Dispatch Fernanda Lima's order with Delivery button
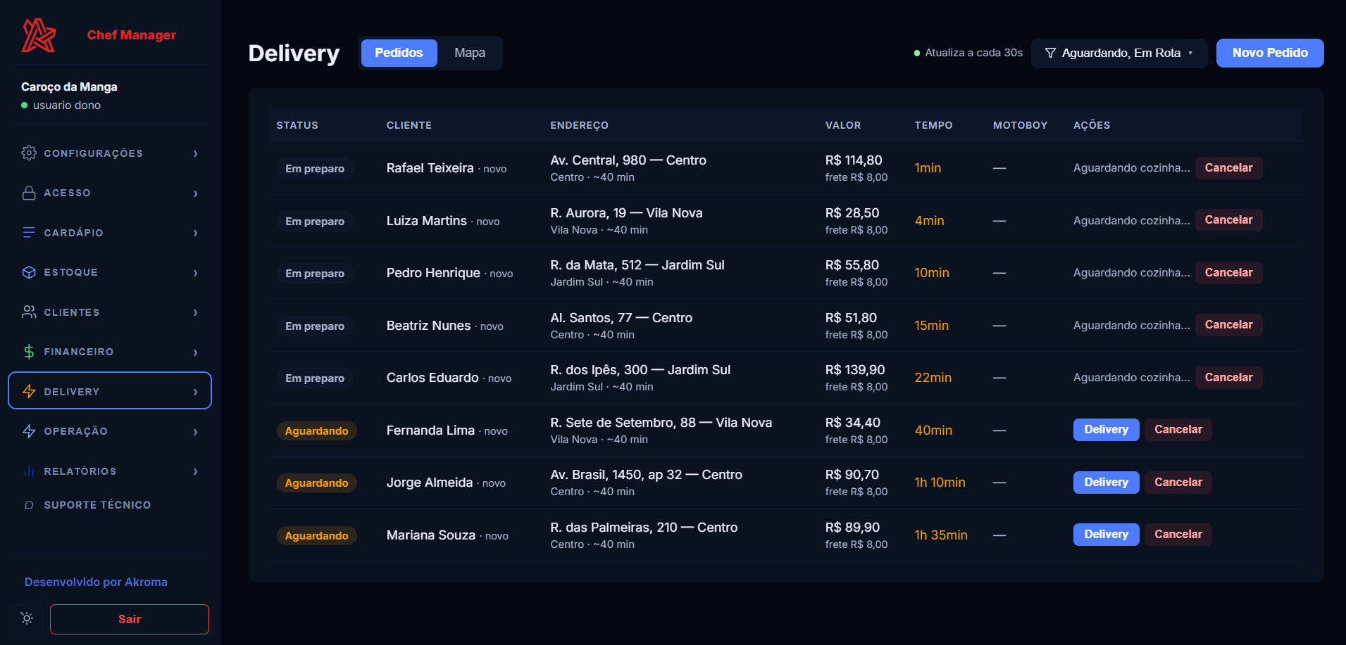Screen dimensions: 1346x645 [1106, 429]
